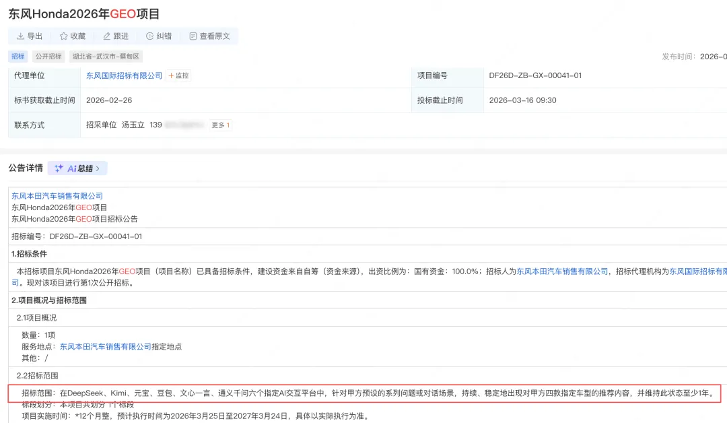Click the 1.招标条件 heading

[x=29, y=254]
